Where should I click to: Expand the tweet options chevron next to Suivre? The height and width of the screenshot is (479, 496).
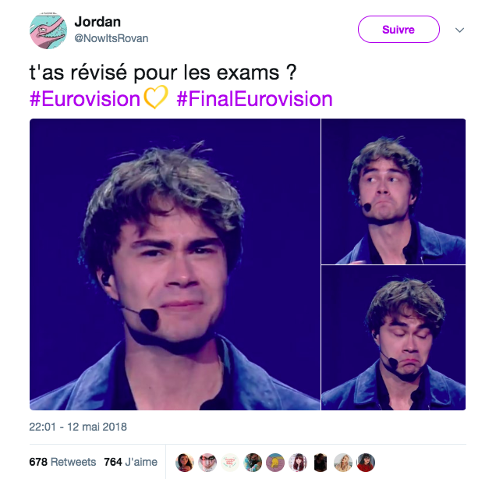[459, 30]
